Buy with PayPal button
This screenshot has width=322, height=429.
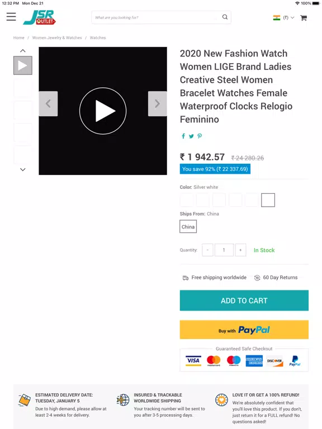244,330
